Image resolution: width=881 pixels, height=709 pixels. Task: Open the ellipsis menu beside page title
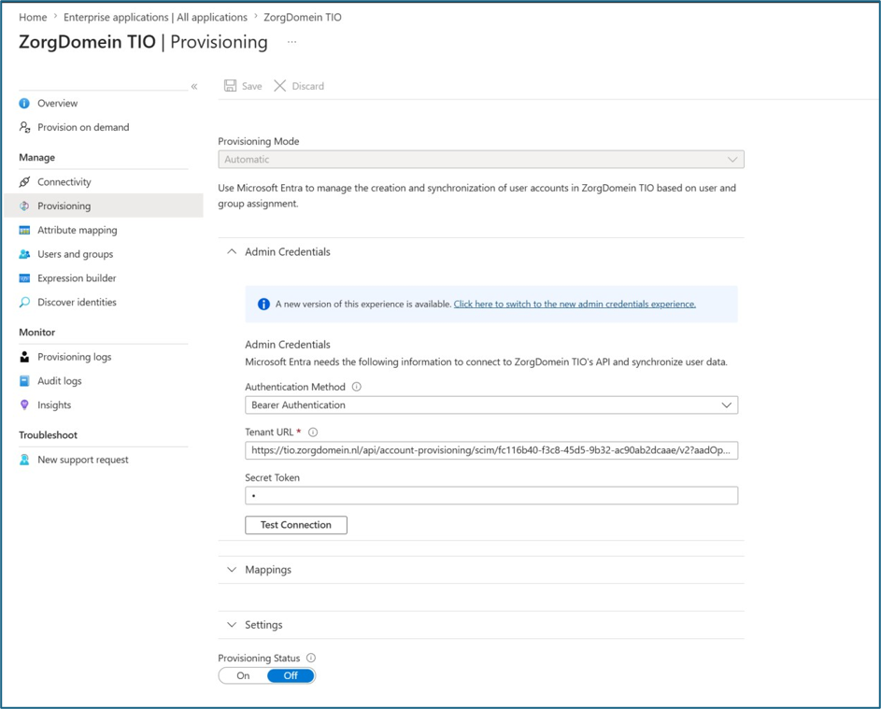point(291,42)
